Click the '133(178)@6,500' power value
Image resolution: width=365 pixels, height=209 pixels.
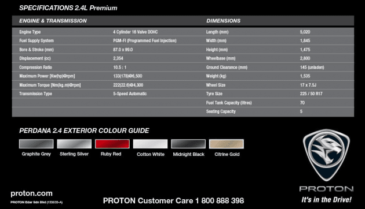(127, 76)
